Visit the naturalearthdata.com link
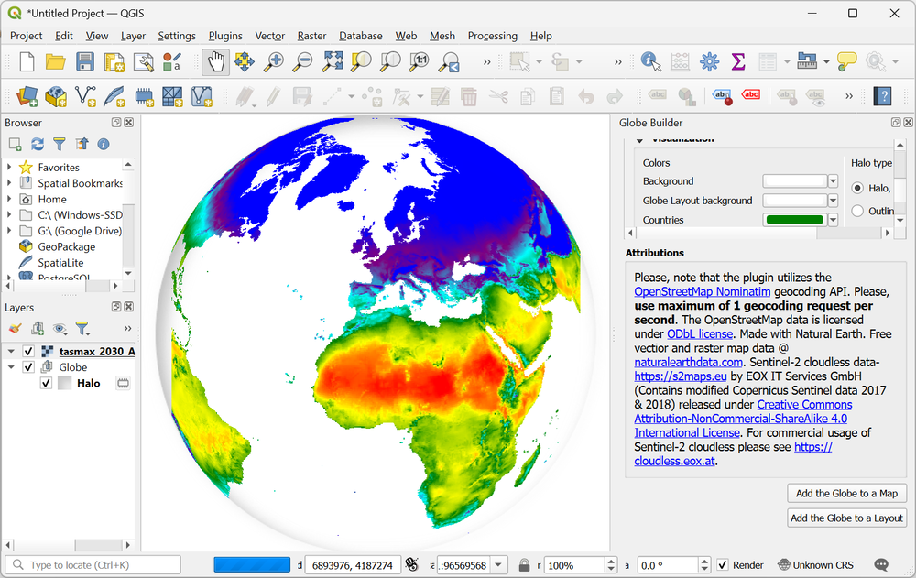 [689, 362]
